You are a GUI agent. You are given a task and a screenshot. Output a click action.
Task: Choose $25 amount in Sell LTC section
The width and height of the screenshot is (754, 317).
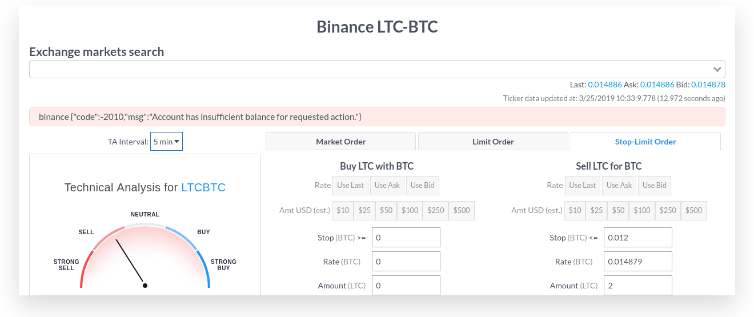coord(596,210)
